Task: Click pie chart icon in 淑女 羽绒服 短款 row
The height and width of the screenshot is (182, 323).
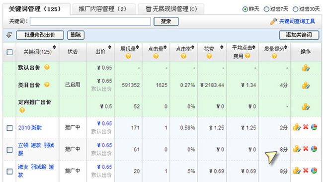Action: pyautogui.click(x=314, y=171)
